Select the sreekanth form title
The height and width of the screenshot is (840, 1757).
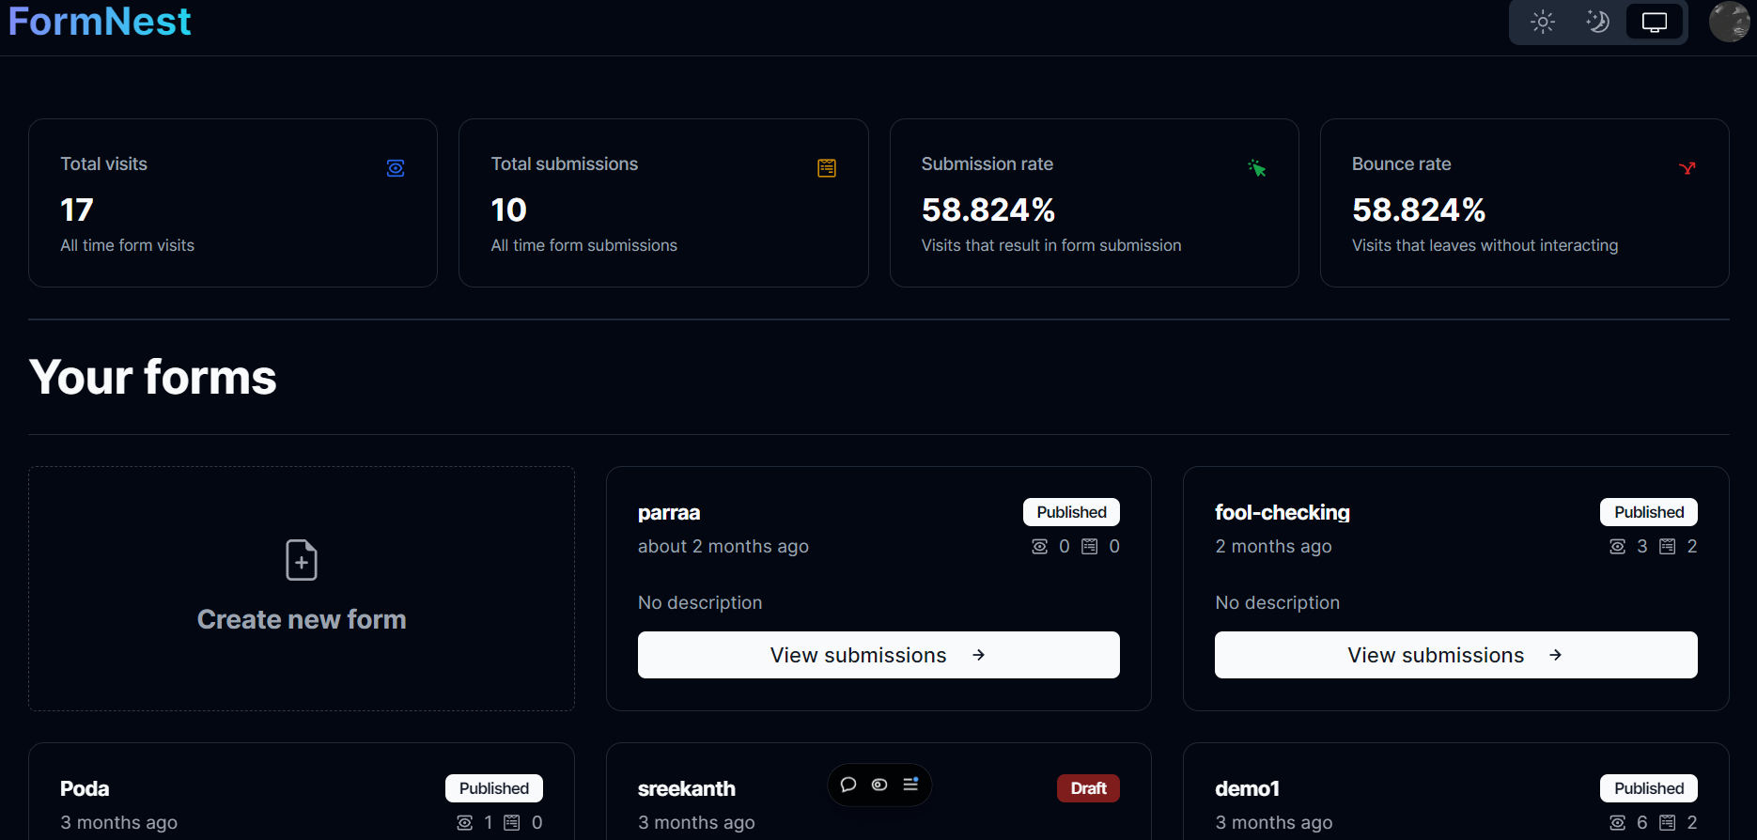687,789
